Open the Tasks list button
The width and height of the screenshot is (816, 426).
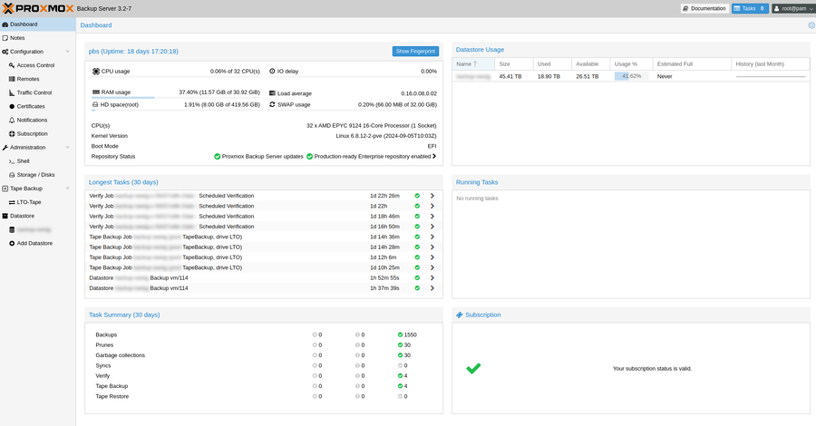pos(750,8)
